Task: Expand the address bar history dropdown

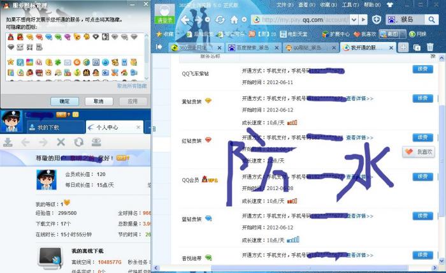Action: coord(354,20)
